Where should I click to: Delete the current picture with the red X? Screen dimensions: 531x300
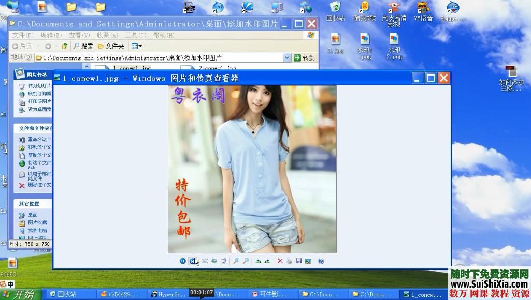[x=280, y=261]
